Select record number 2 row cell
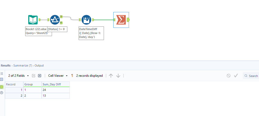This screenshot has width=259, height=116. coord(14,96)
